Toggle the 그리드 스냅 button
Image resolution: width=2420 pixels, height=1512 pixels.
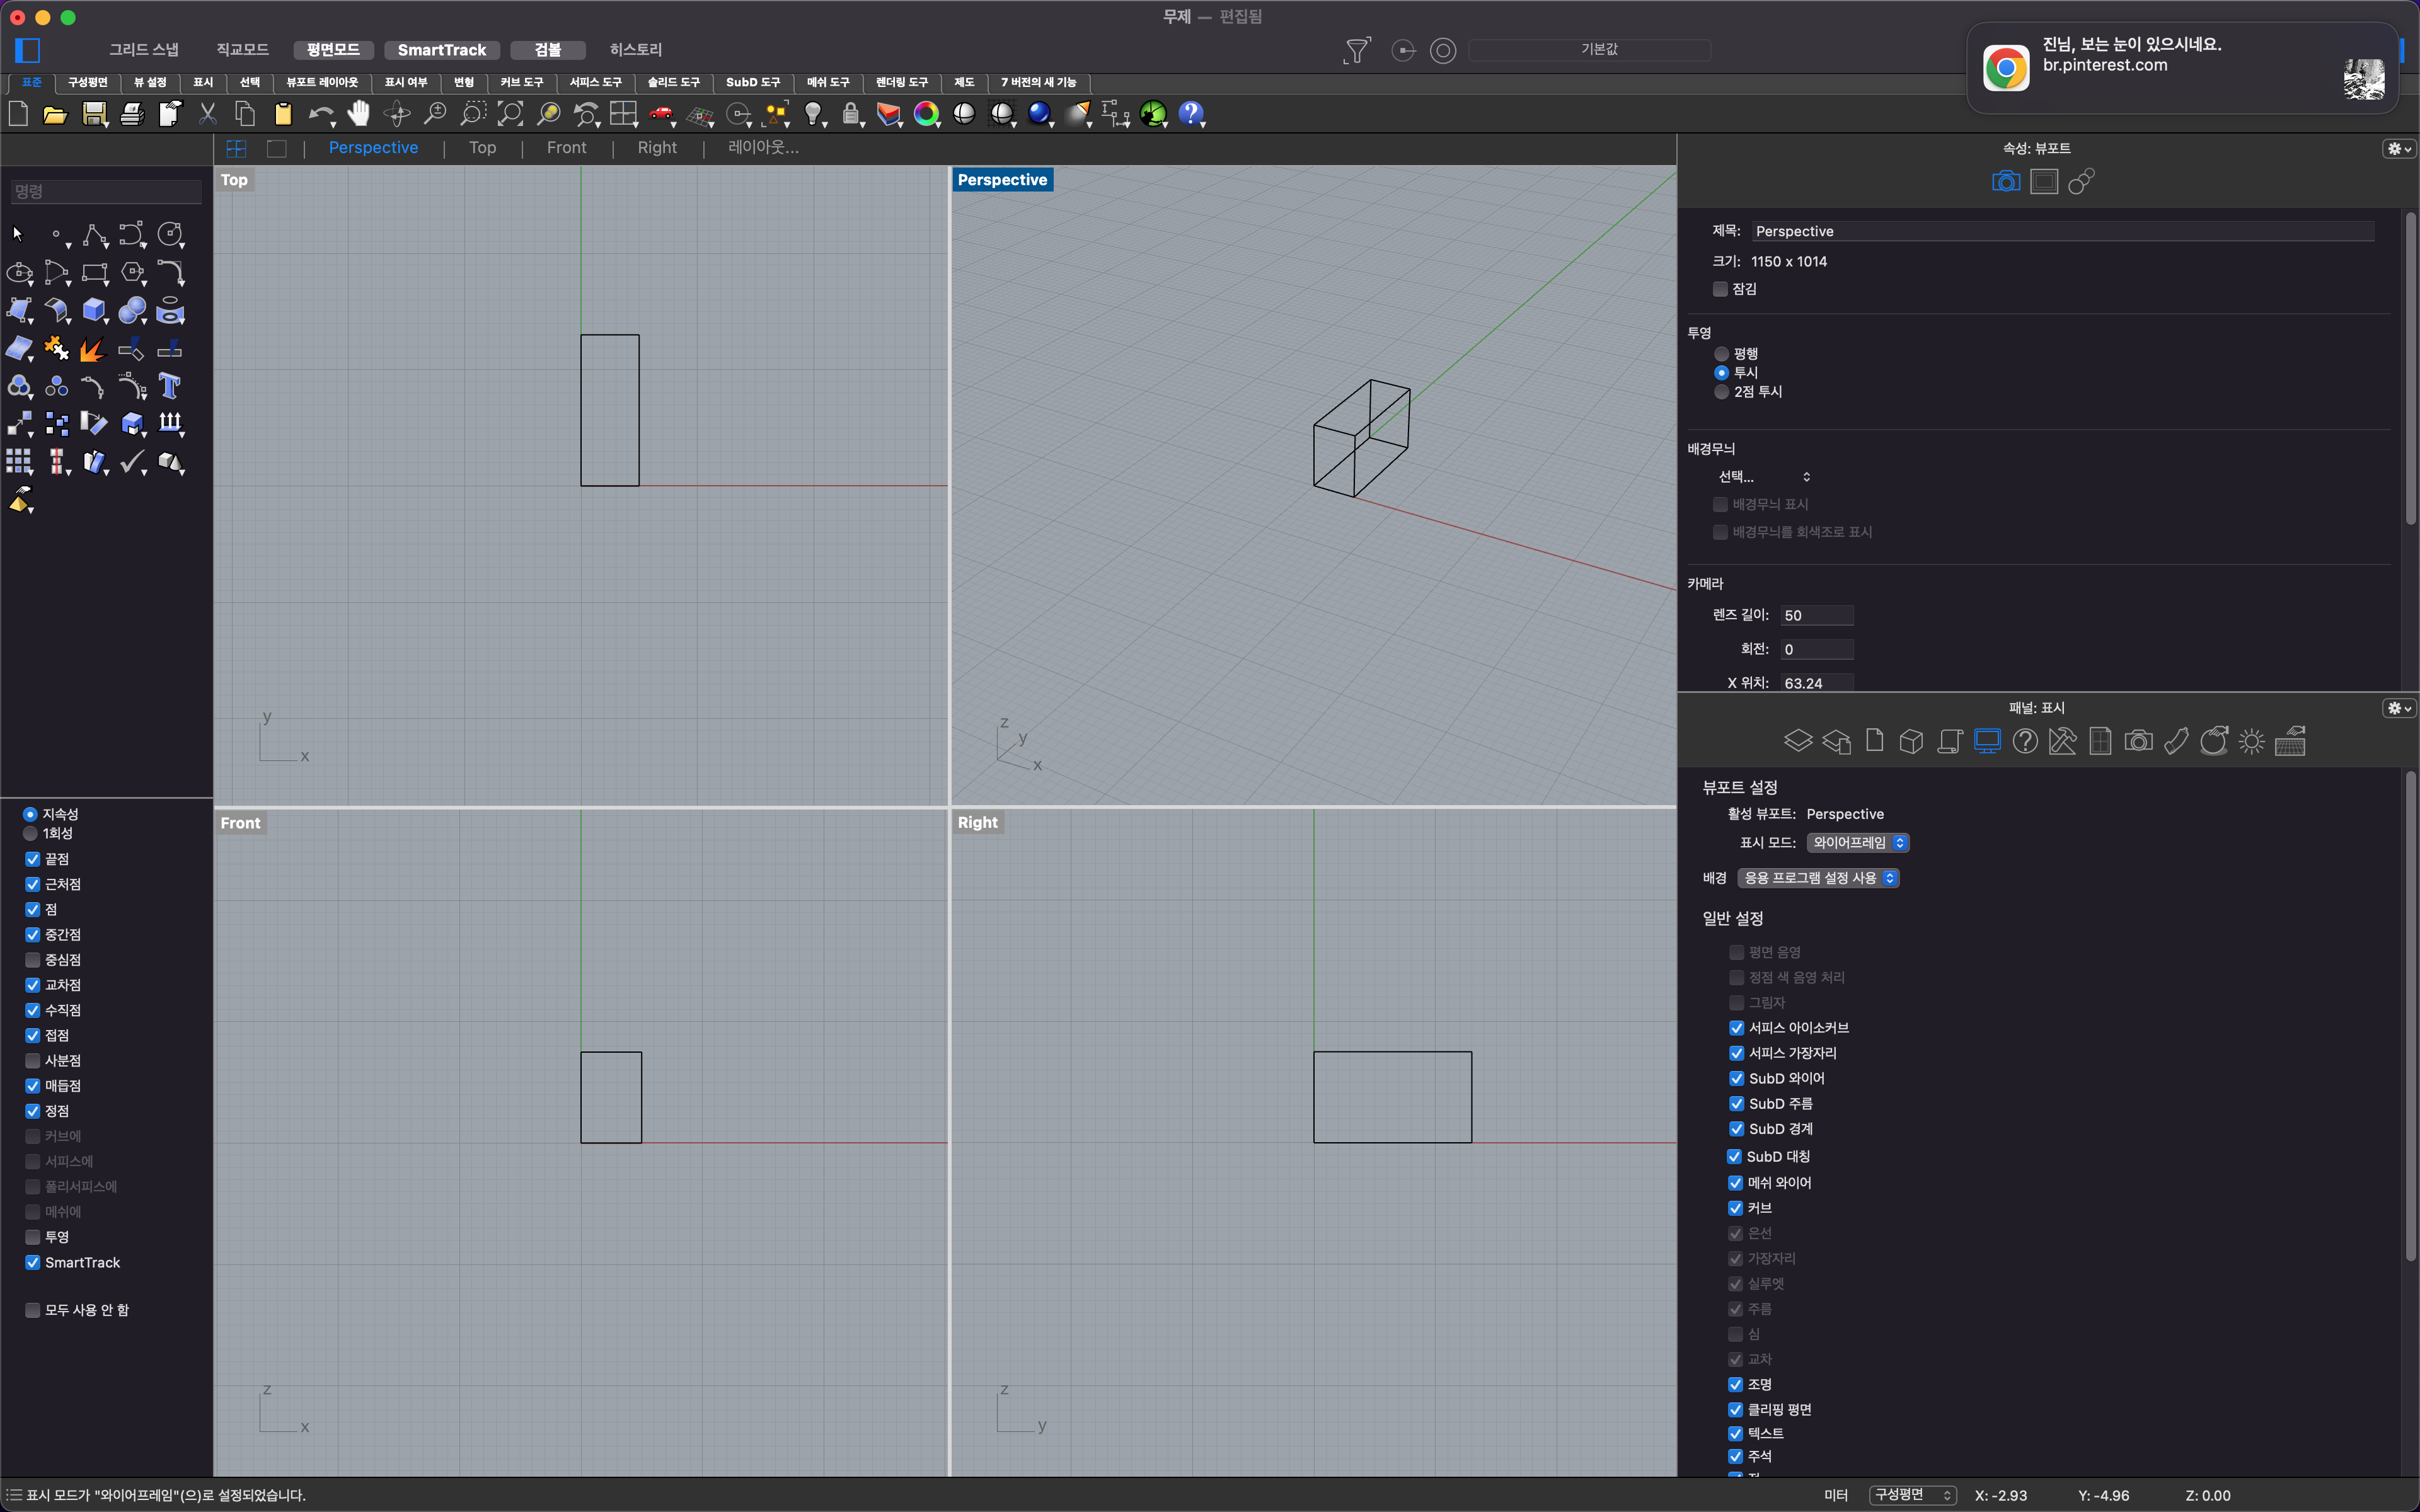tap(143, 50)
